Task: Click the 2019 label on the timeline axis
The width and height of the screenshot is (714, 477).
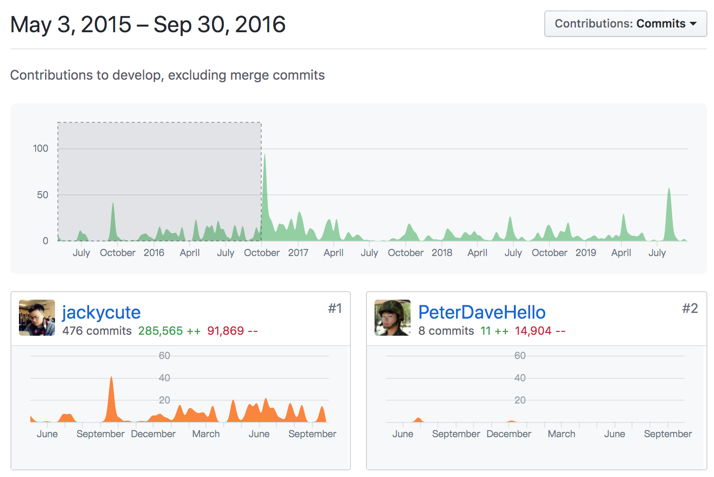Action: point(586,253)
